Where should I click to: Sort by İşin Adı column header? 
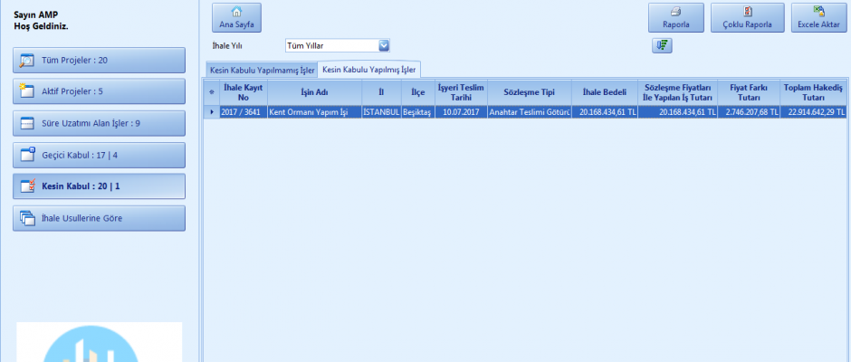pyautogui.click(x=314, y=92)
